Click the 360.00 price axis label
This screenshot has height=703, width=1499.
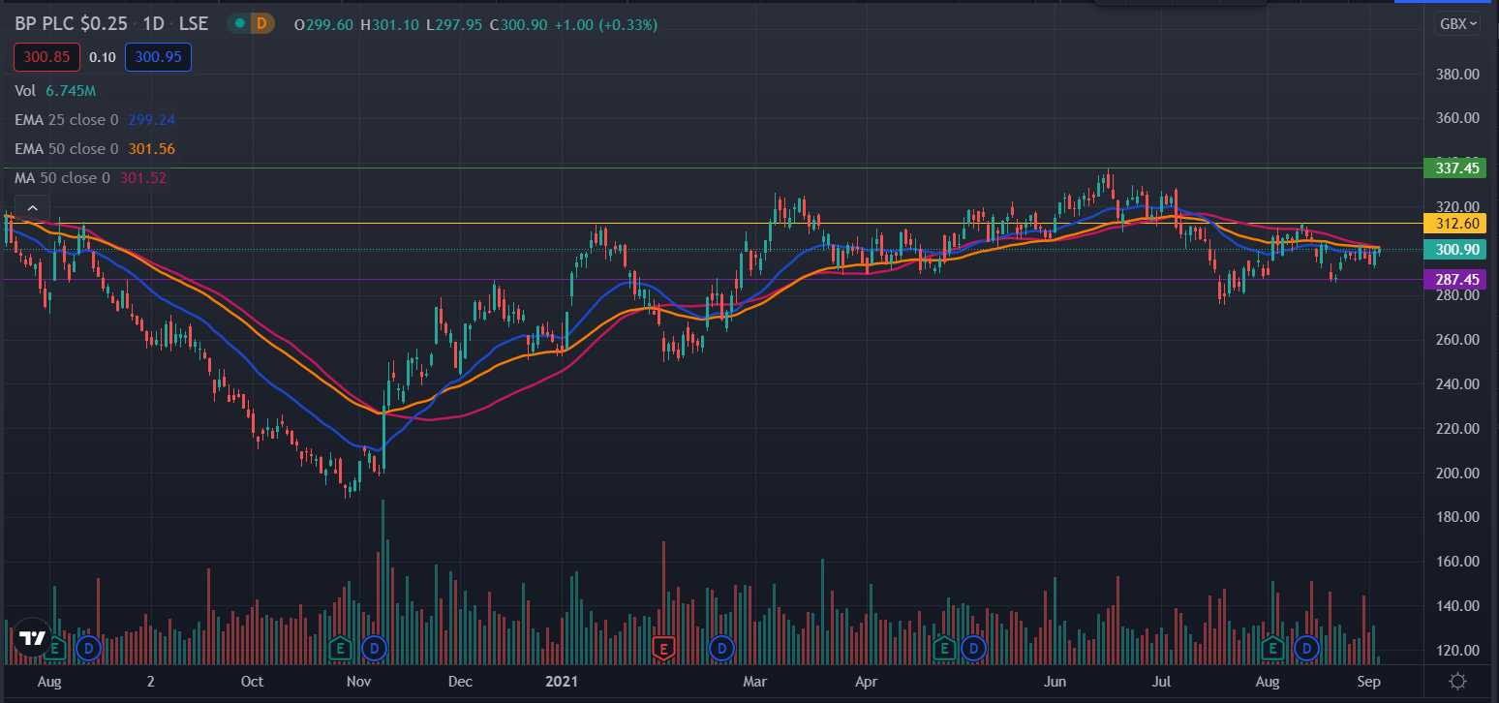tap(1458, 118)
